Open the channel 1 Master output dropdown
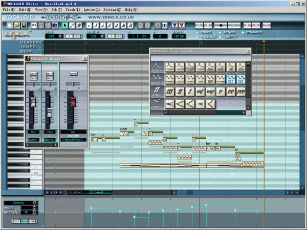 click(33, 140)
